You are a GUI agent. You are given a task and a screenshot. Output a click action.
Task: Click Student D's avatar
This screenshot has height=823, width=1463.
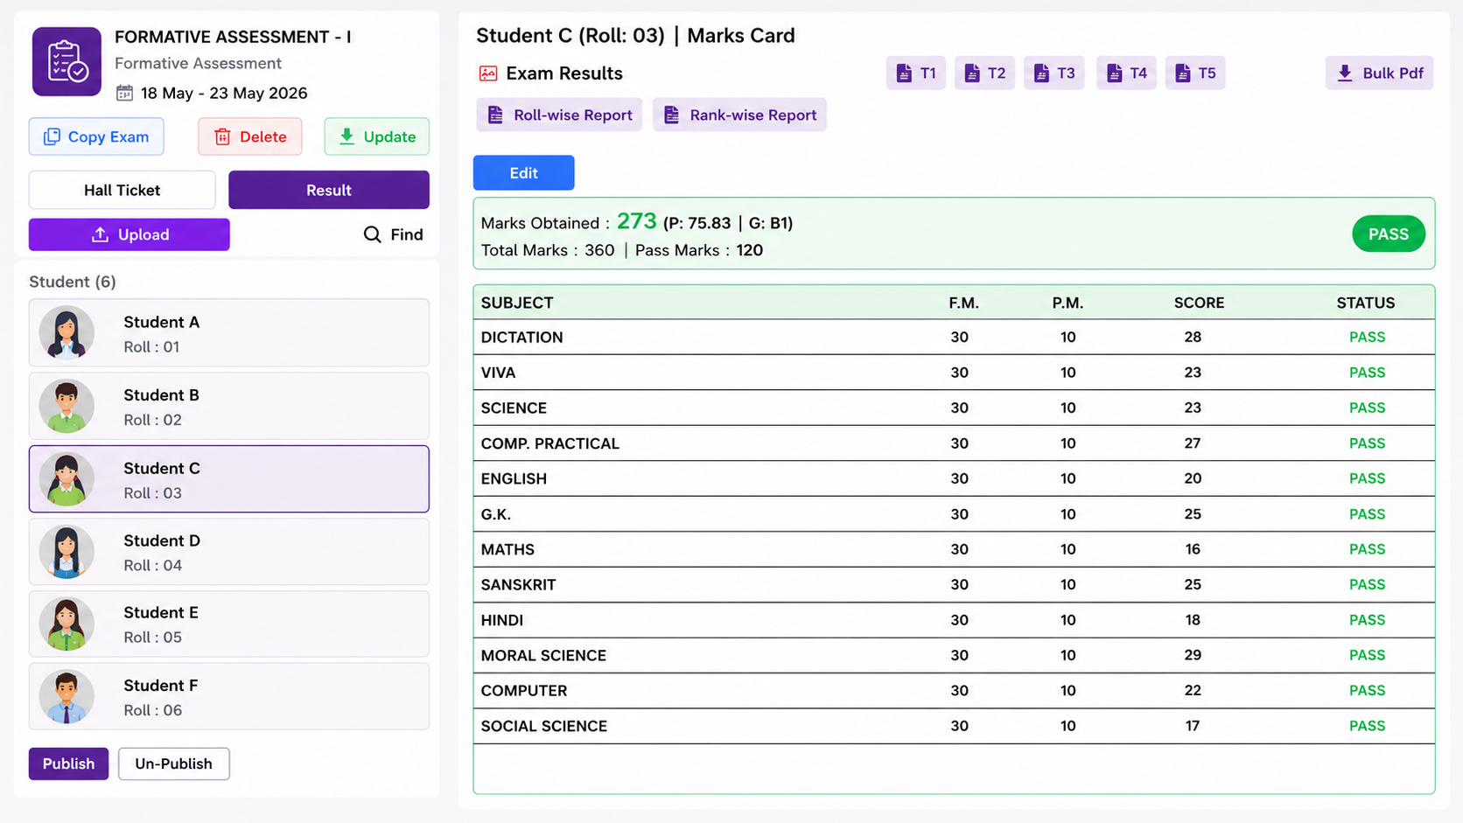tap(66, 551)
